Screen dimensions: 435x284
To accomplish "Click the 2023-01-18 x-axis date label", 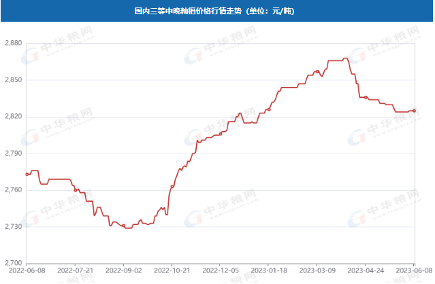I will point(269,270).
